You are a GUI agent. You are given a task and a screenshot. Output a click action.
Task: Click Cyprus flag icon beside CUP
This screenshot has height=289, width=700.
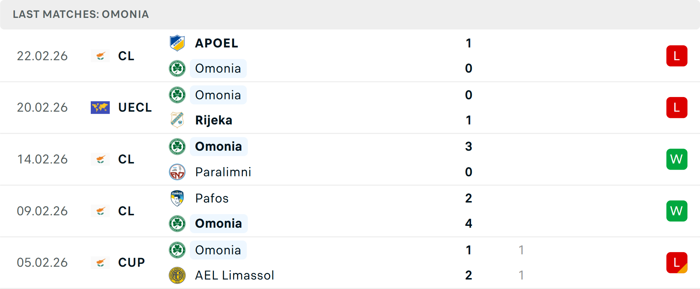(100, 262)
